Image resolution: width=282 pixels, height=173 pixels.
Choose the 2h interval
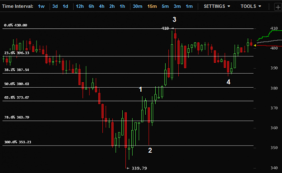click(112, 6)
